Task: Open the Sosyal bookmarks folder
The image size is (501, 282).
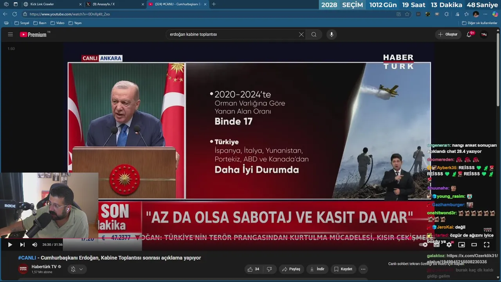Action: point(22,23)
